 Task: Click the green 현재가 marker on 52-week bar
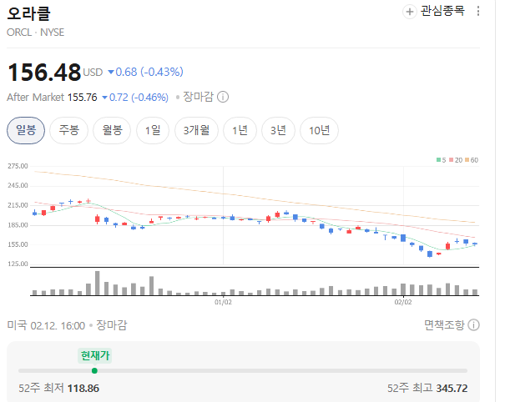coord(94,371)
